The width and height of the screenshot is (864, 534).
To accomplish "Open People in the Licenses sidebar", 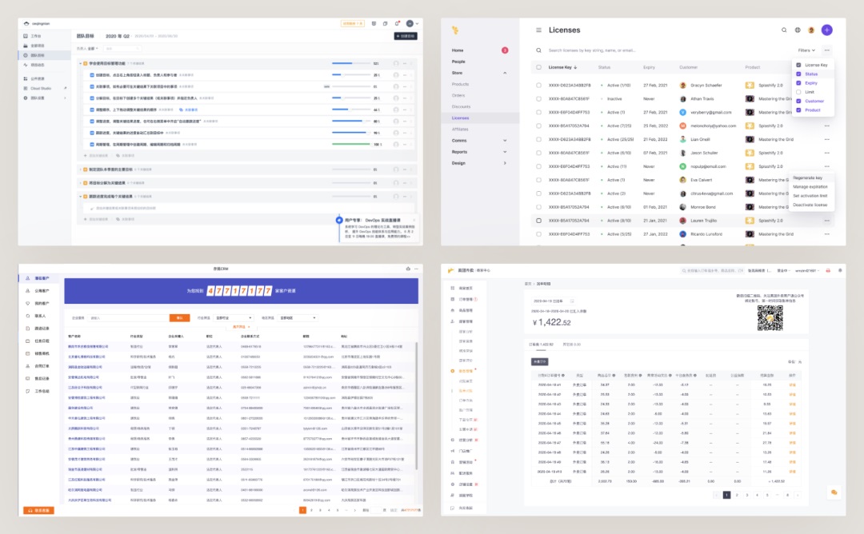I will coord(458,62).
